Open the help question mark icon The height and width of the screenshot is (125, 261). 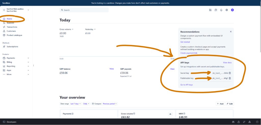[216, 10]
